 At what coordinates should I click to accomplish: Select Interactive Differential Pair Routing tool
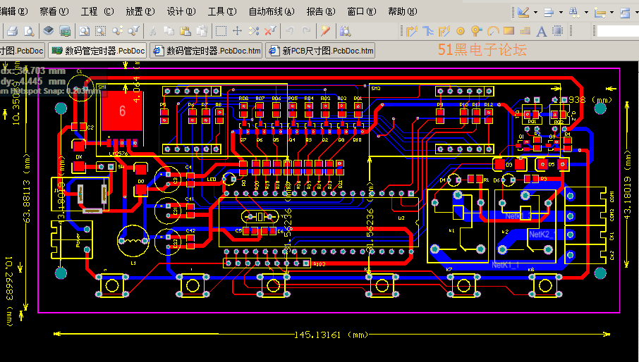[x=428, y=31]
